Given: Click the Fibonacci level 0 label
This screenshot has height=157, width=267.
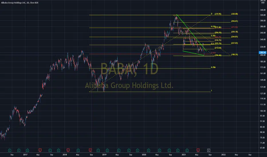Looking at the screenshot, I should click(x=211, y=14).
